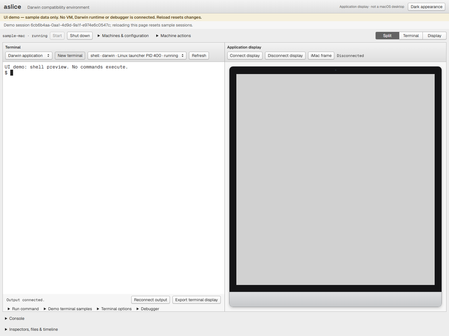Connect the application display
The height and width of the screenshot is (336, 449).
pyautogui.click(x=245, y=56)
